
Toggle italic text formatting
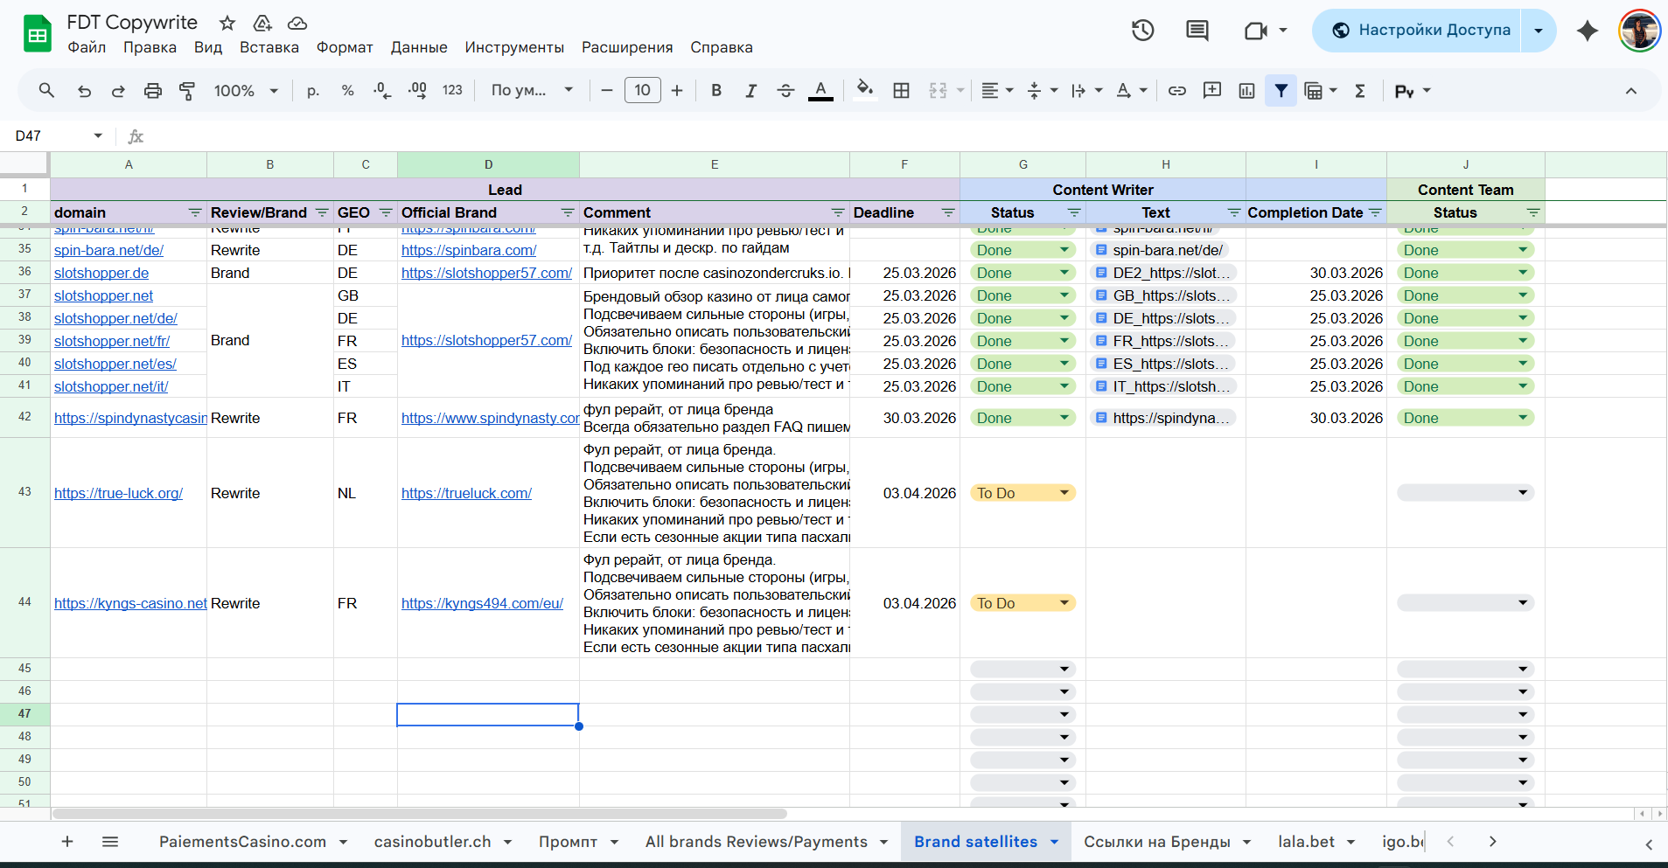(x=750, y=91)
